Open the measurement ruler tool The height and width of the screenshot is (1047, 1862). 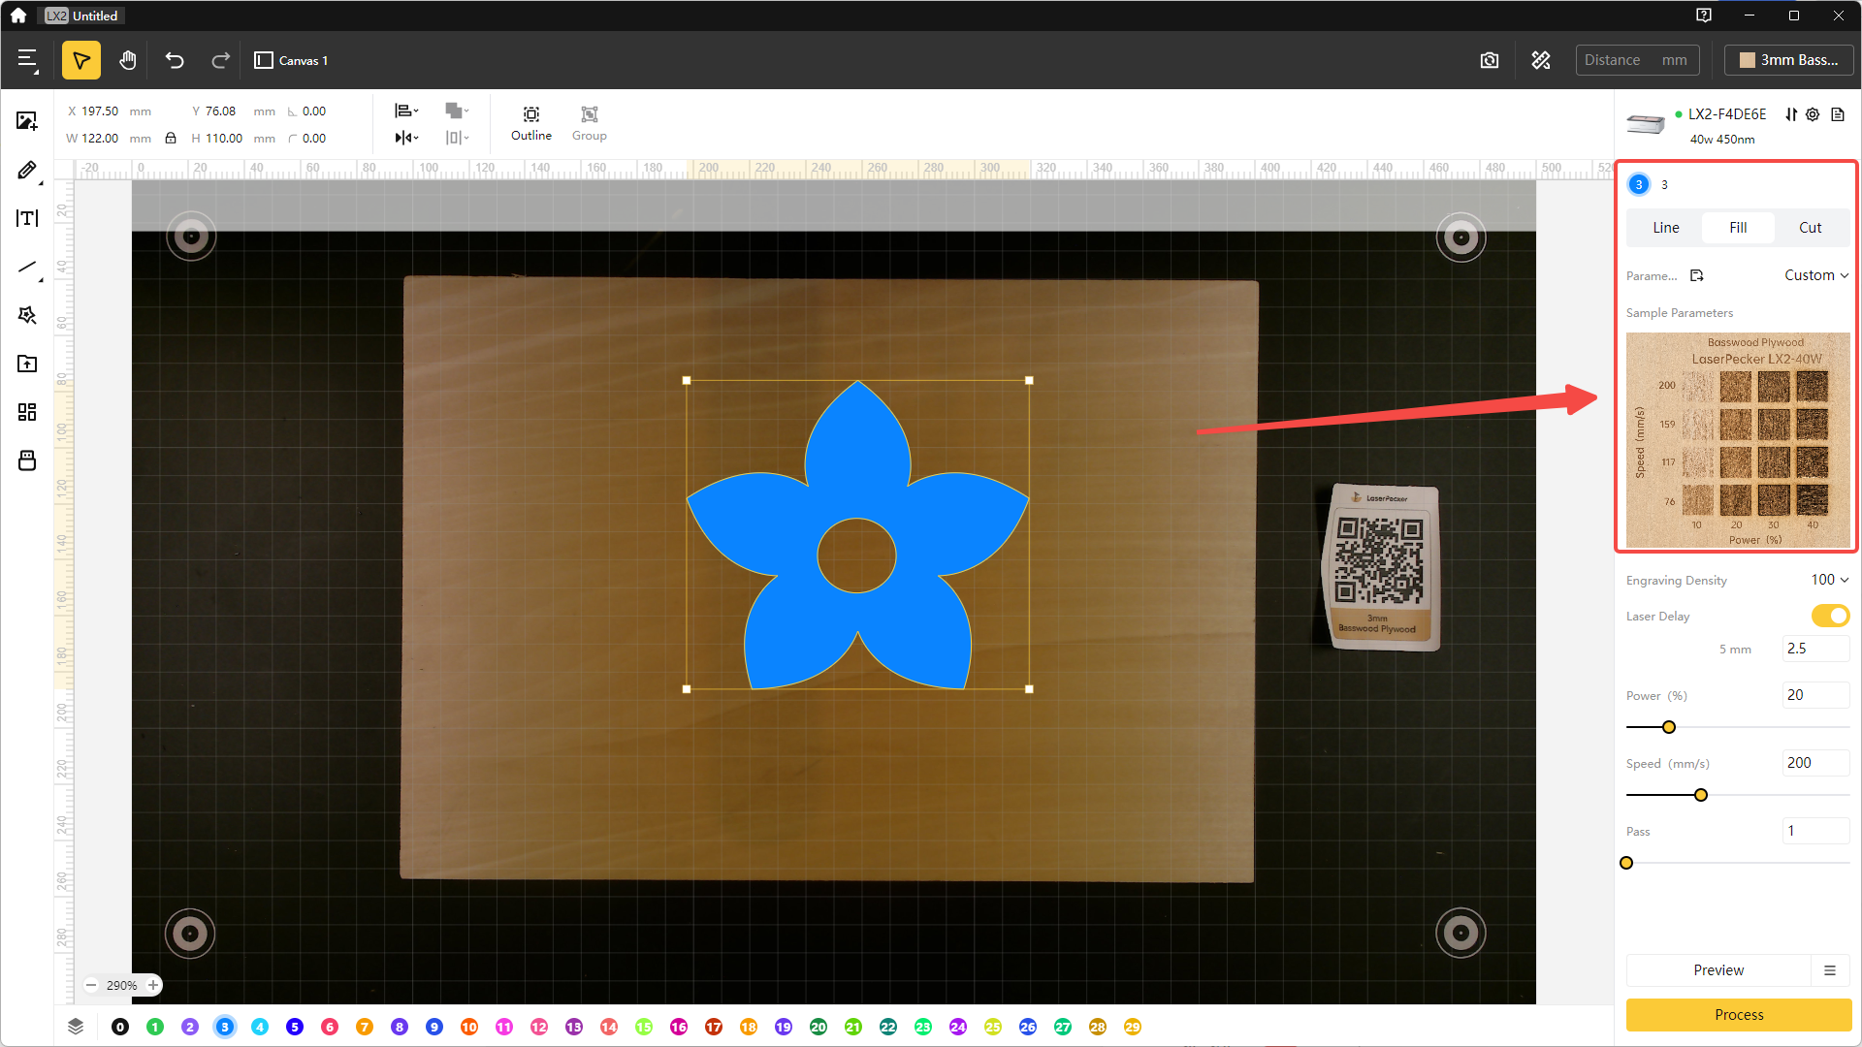(1541, 60)
